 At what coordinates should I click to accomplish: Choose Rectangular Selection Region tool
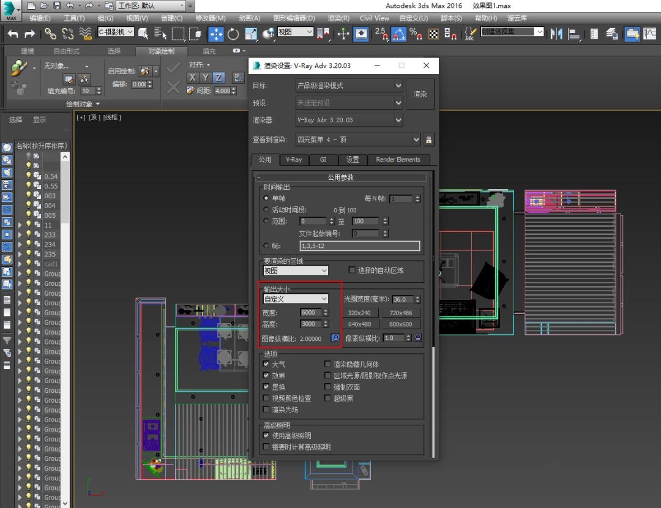[x=178, y=34]
